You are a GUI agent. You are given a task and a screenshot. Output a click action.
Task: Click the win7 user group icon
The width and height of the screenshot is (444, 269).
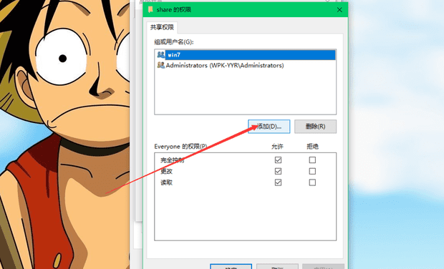tap(161, 54)
